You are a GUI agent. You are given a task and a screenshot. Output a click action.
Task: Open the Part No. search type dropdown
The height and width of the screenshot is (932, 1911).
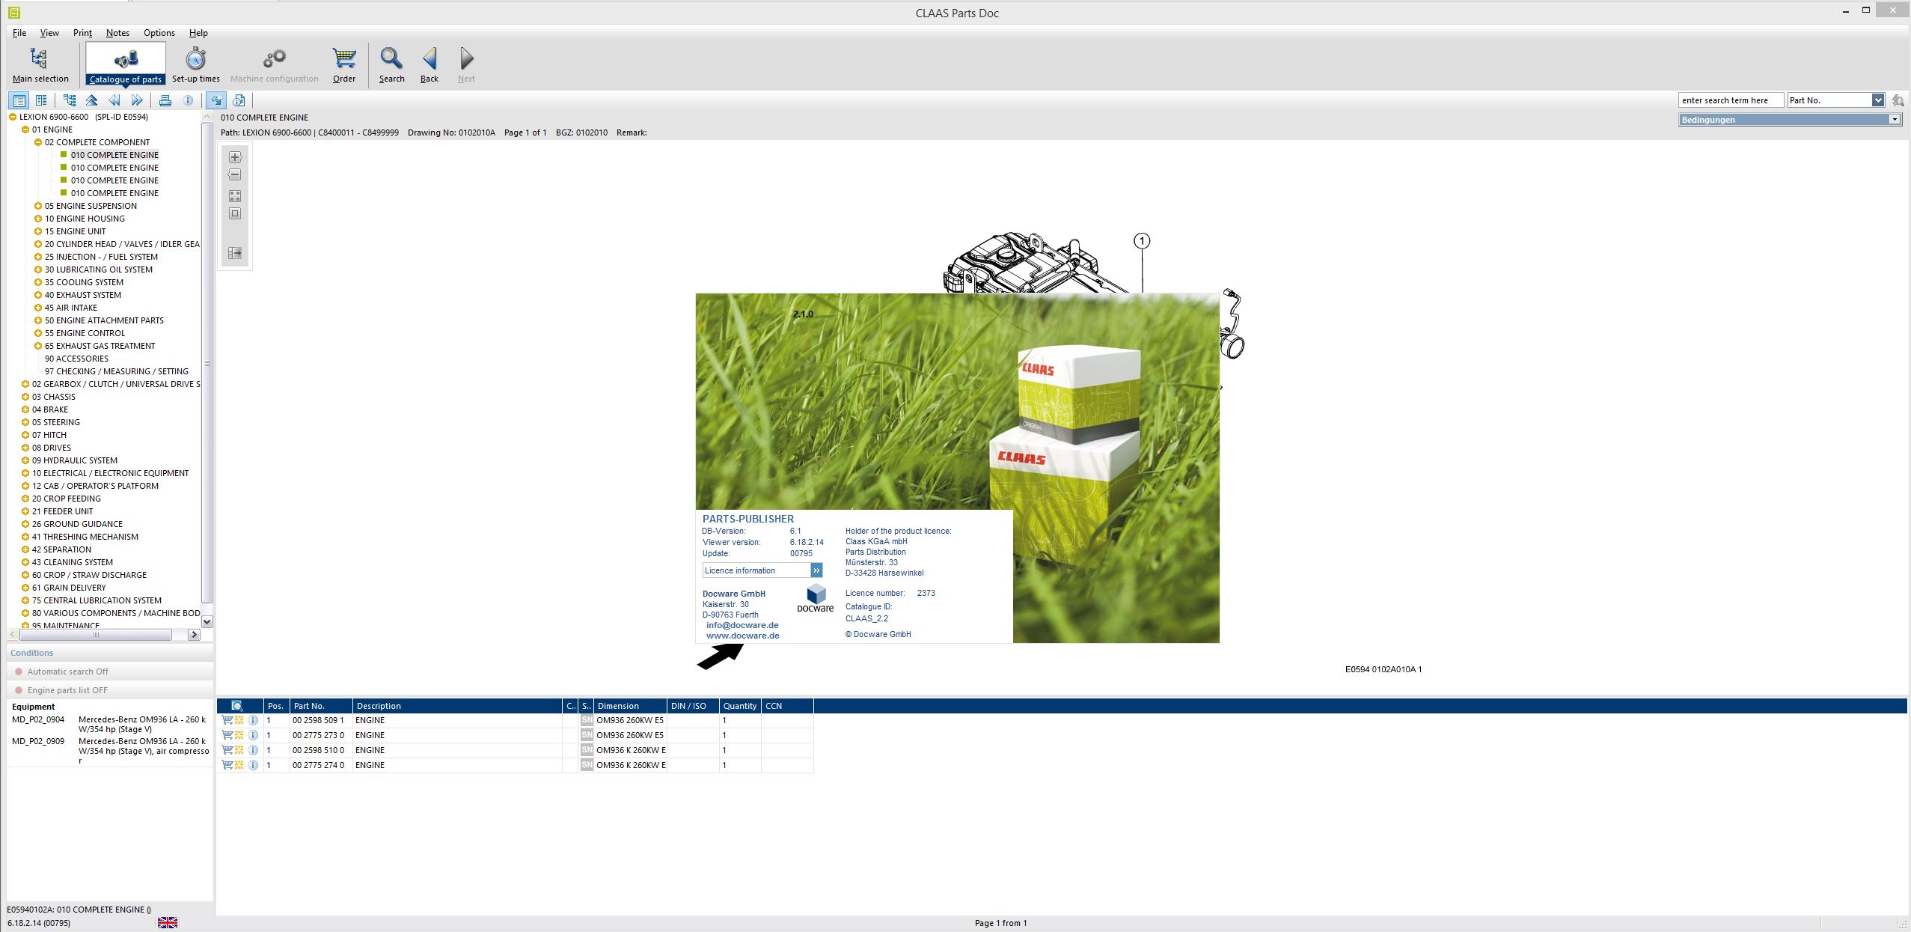(x=1878, y=100)
